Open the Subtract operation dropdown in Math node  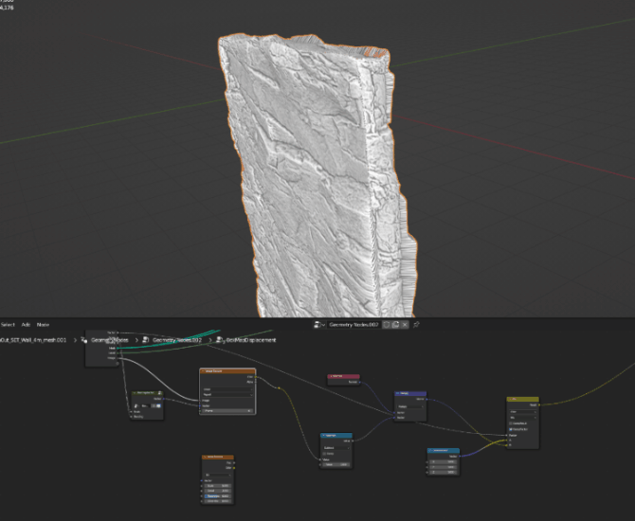[336, 448]
